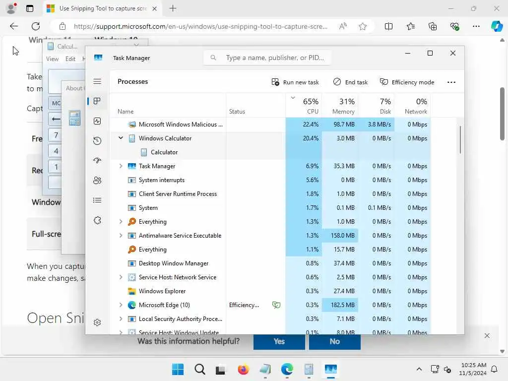Select Desktop Window Manager process
The width and height of the screenshot is (508, 381).
pyautogui.click(x=270, y=263)
